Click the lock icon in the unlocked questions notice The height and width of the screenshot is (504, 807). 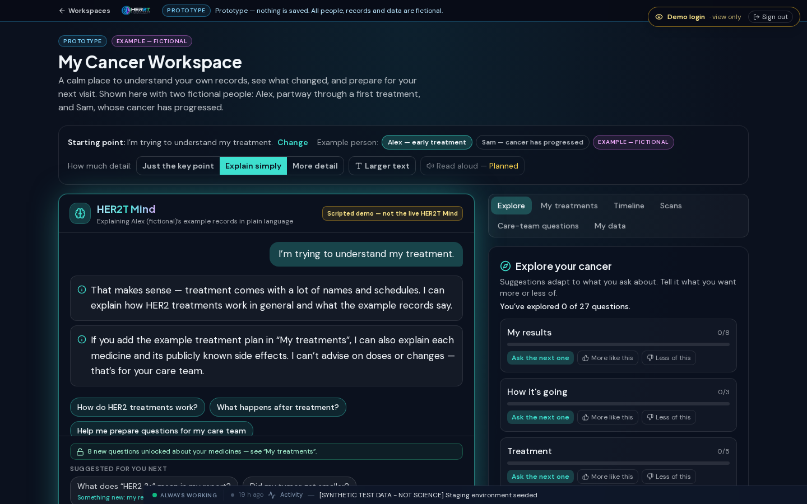[x=80, y=451]
